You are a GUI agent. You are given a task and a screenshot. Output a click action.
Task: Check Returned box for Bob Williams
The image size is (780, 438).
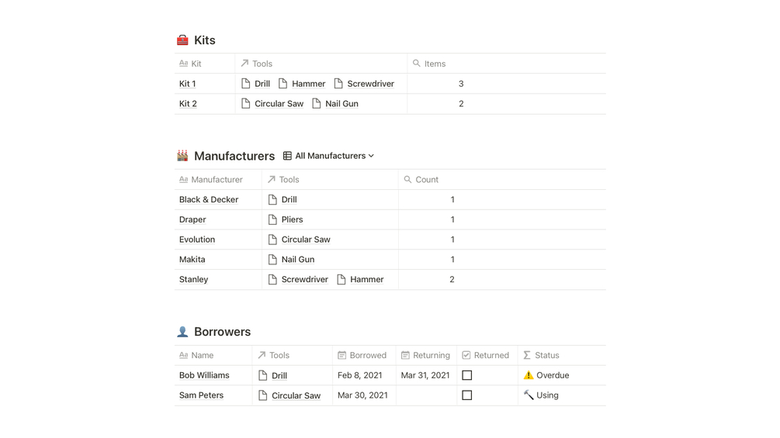(x=466, y=375)
